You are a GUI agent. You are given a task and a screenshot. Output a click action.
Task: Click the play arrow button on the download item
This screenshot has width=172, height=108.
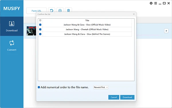click(x=166, y=31)
